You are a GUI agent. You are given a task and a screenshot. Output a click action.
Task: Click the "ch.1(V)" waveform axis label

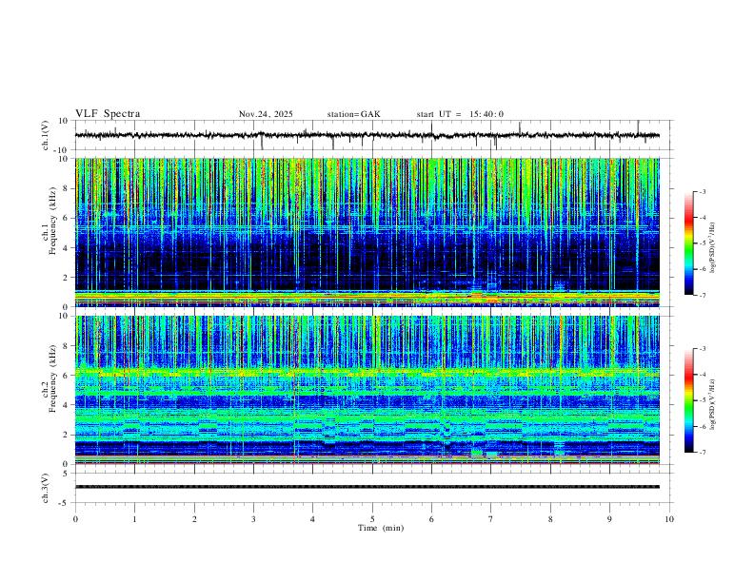45,135
